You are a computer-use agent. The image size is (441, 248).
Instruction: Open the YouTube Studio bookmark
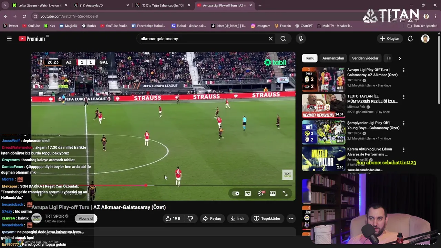point(114,26)
